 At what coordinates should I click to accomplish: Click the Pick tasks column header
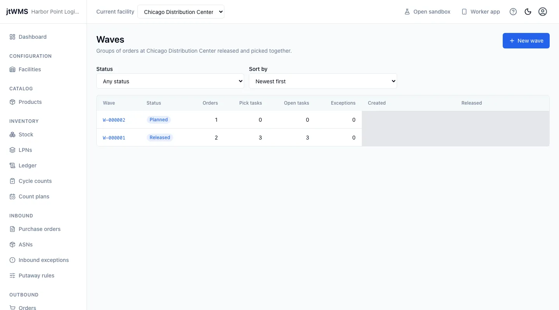pos(251,103)
